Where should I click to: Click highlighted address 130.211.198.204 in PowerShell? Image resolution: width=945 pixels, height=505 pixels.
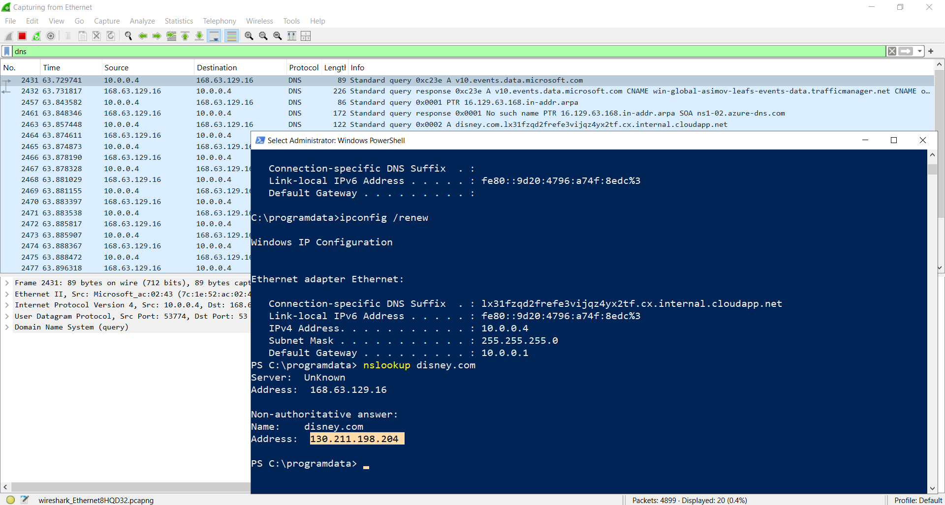[x=357, y=439]
